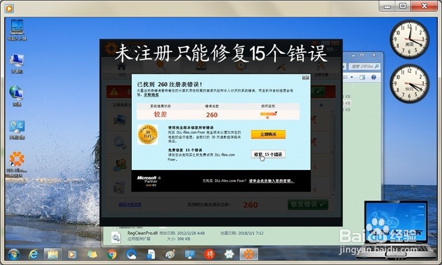Click the upper desktop clock gadget

point(409,39)
